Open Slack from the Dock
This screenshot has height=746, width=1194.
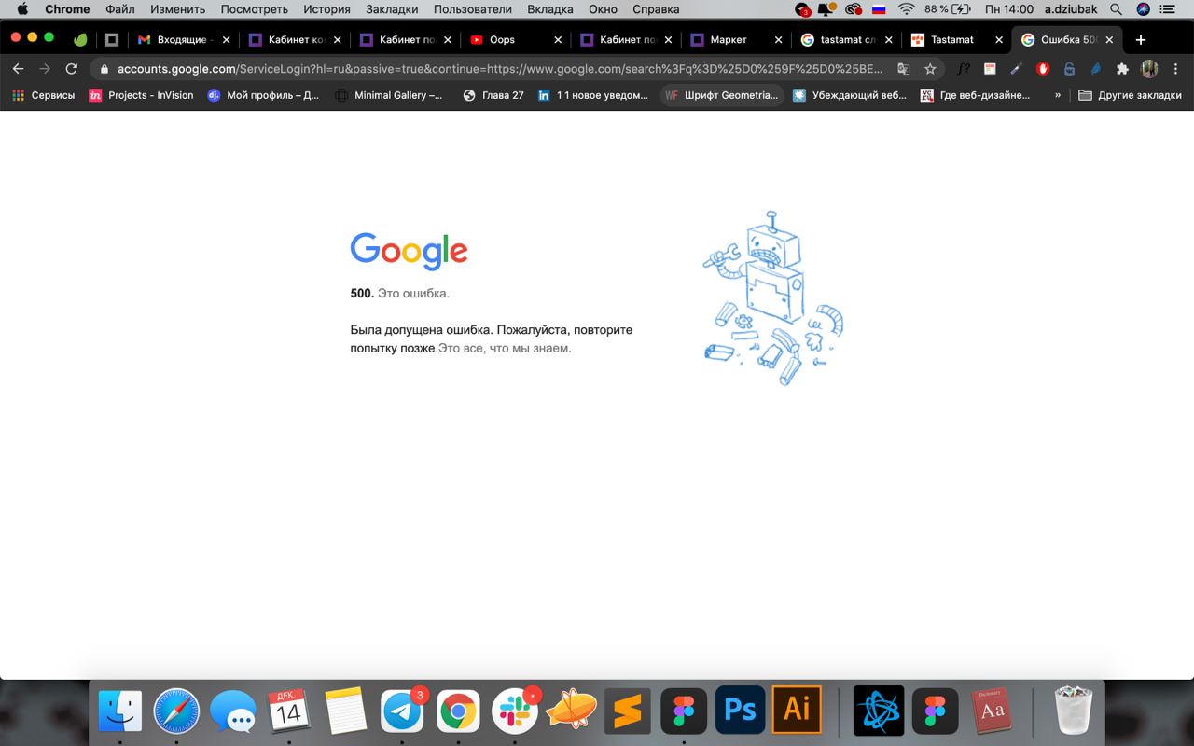(x=515, y=712)
